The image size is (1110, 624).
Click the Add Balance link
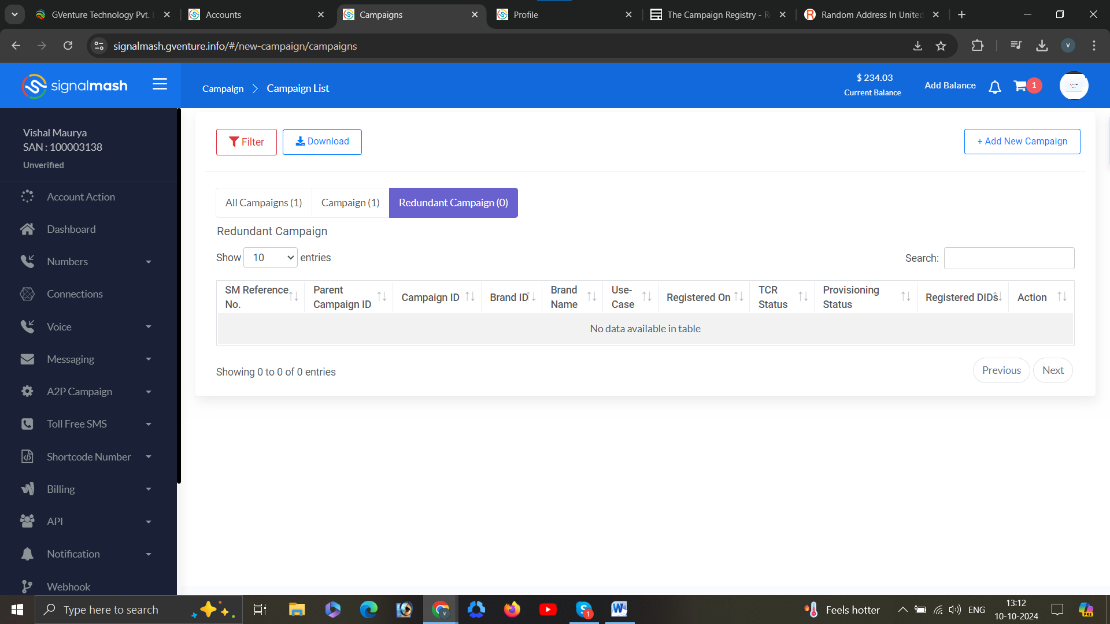point(950,86)
